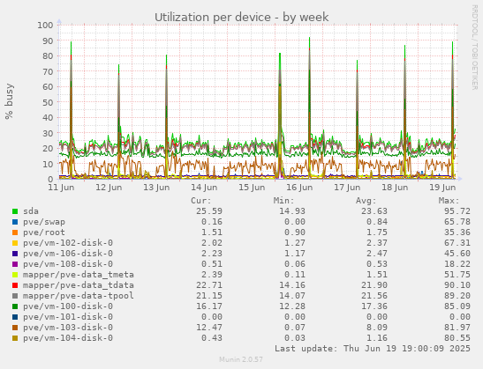The image size is (483, 369).
Task: Click the 'pve/vm-103-disk-0' legend label
Action: (68, 328)
